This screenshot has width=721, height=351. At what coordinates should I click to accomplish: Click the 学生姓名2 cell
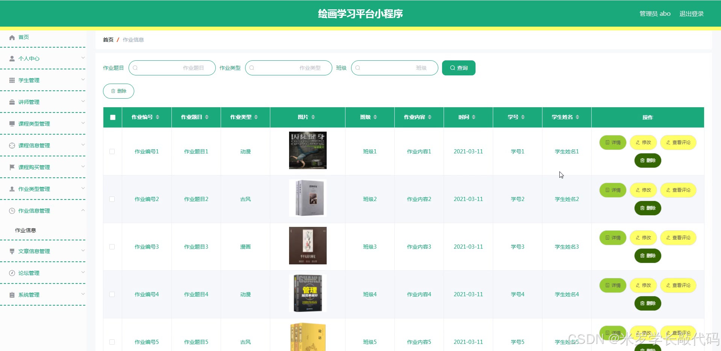tap(567, 199)
